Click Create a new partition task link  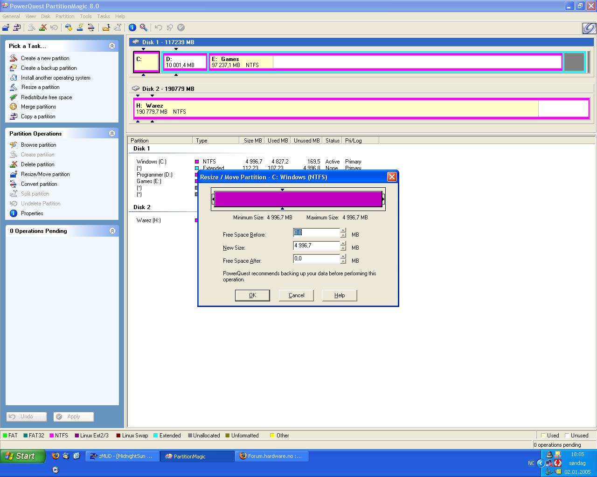(45, 58)
